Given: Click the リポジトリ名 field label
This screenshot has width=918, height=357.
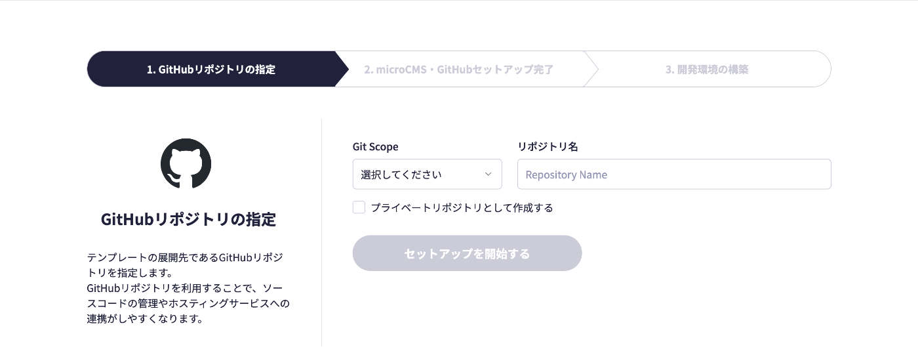Looking at the screenshot, I should tap(548, 147).
